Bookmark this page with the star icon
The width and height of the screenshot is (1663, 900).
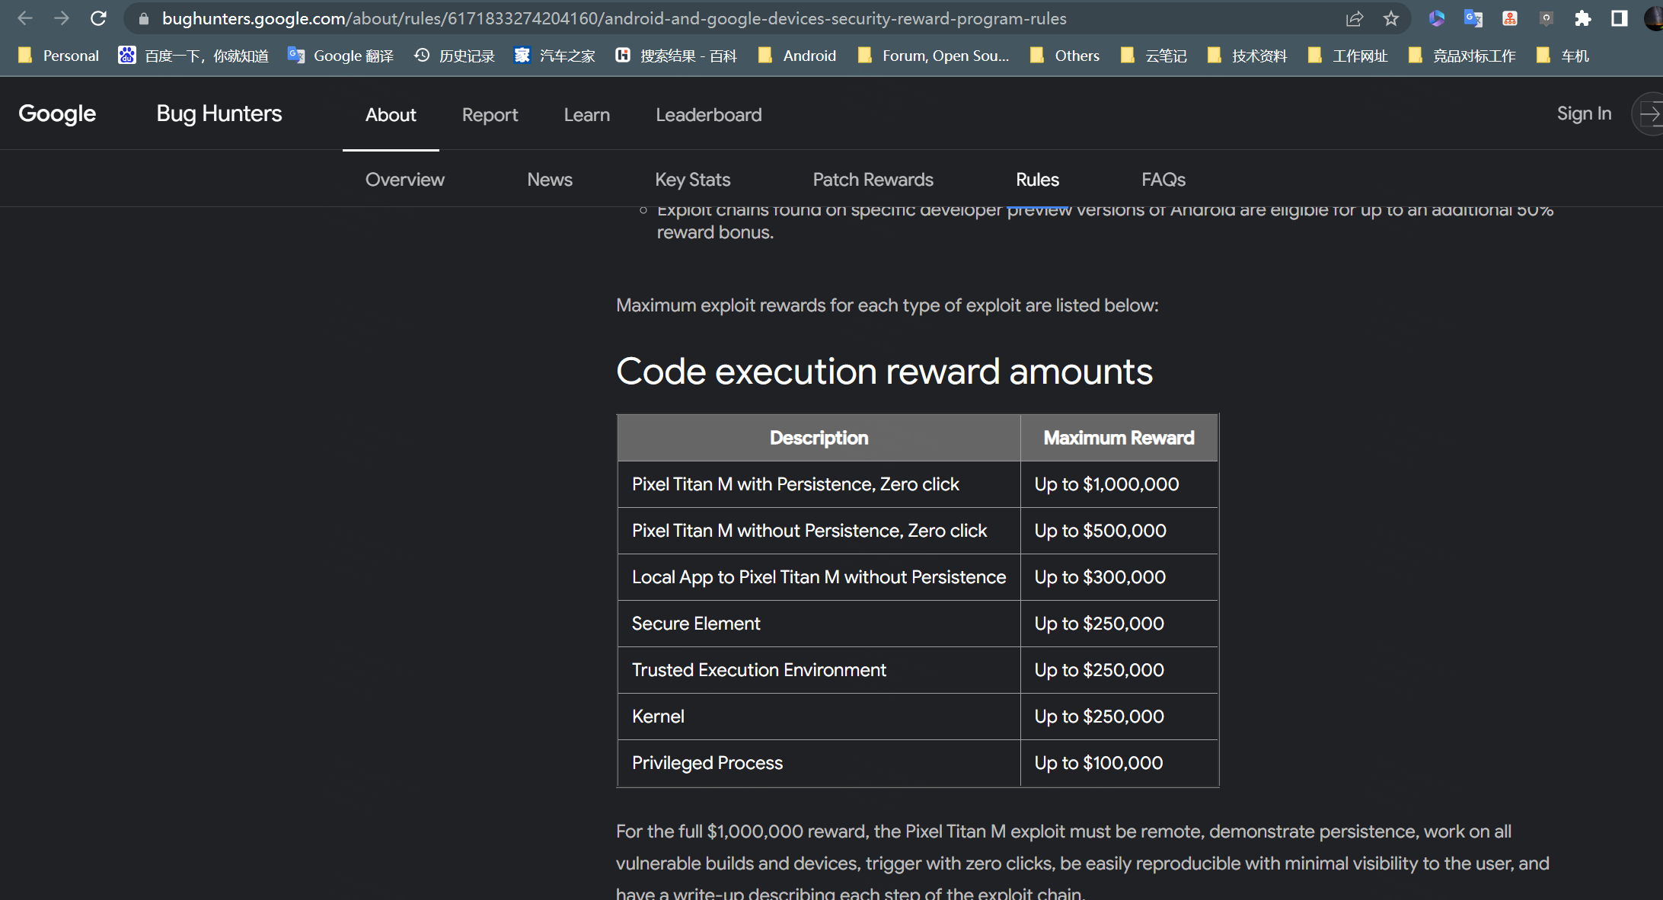[x=1391, y=18]
